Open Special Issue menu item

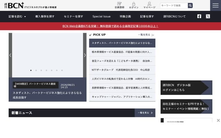pos(102,17)
